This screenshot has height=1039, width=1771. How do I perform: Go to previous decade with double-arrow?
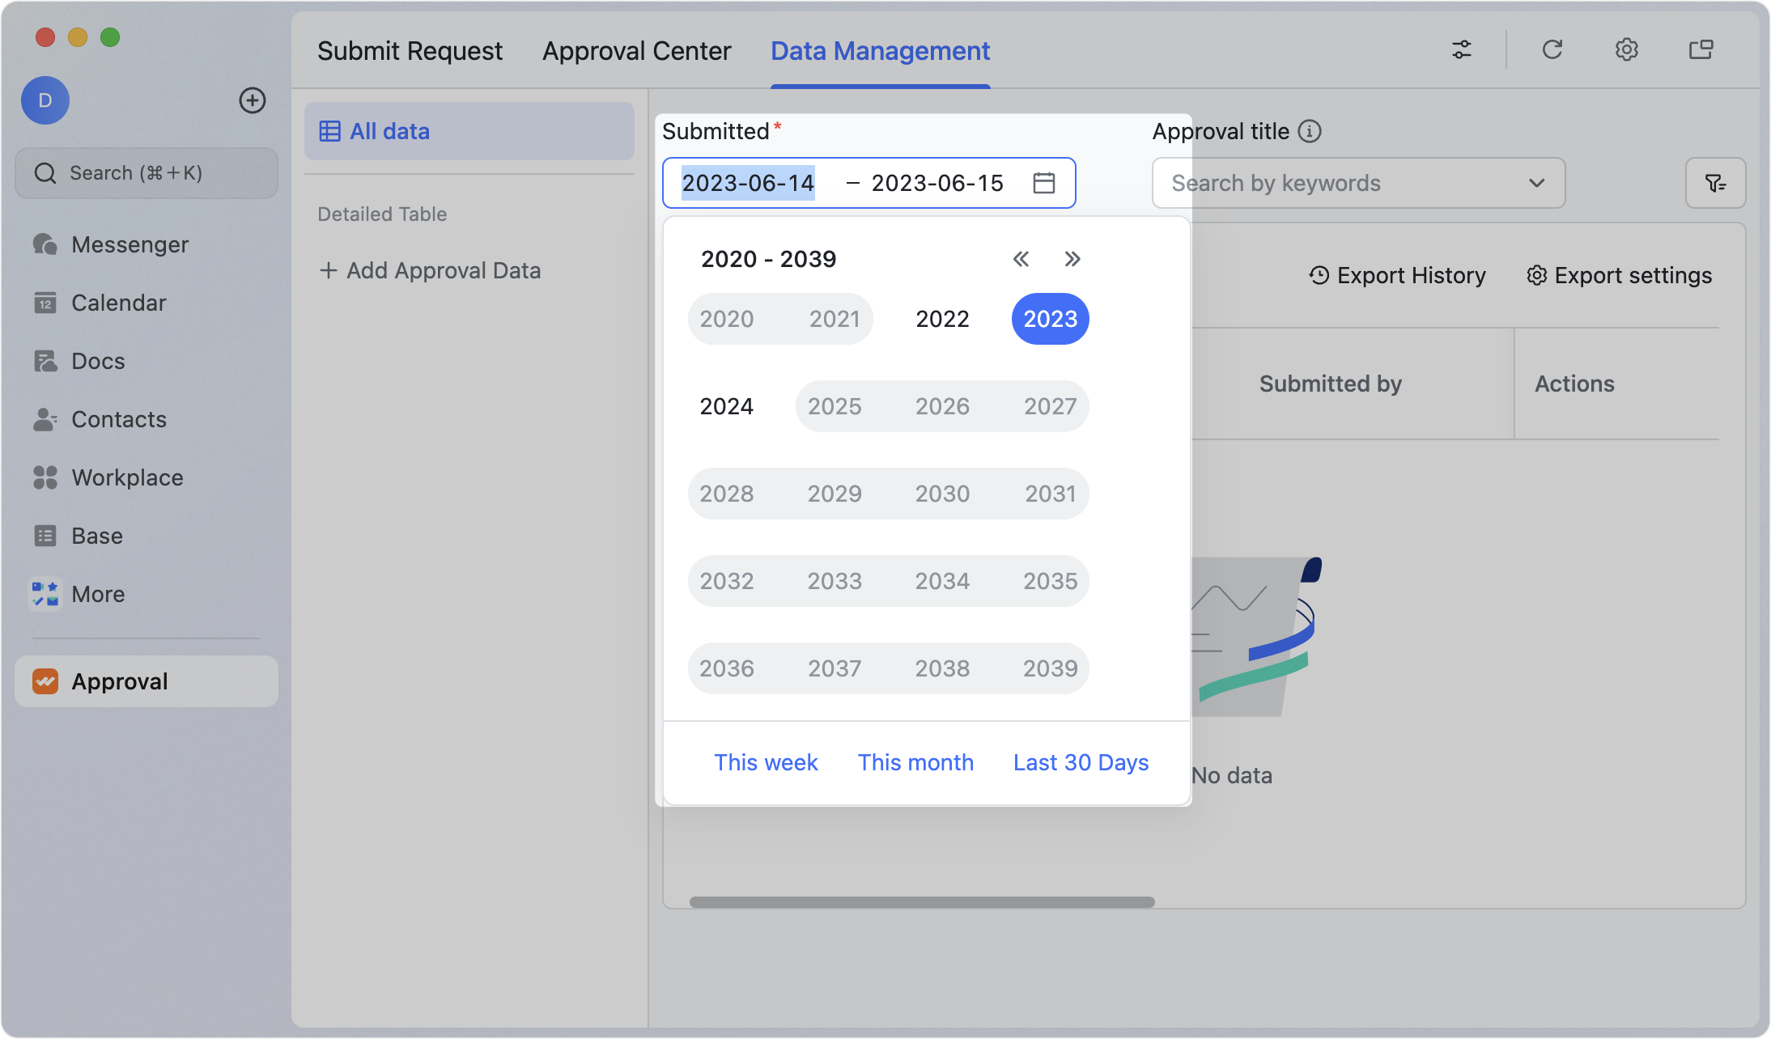(1021, 259)
